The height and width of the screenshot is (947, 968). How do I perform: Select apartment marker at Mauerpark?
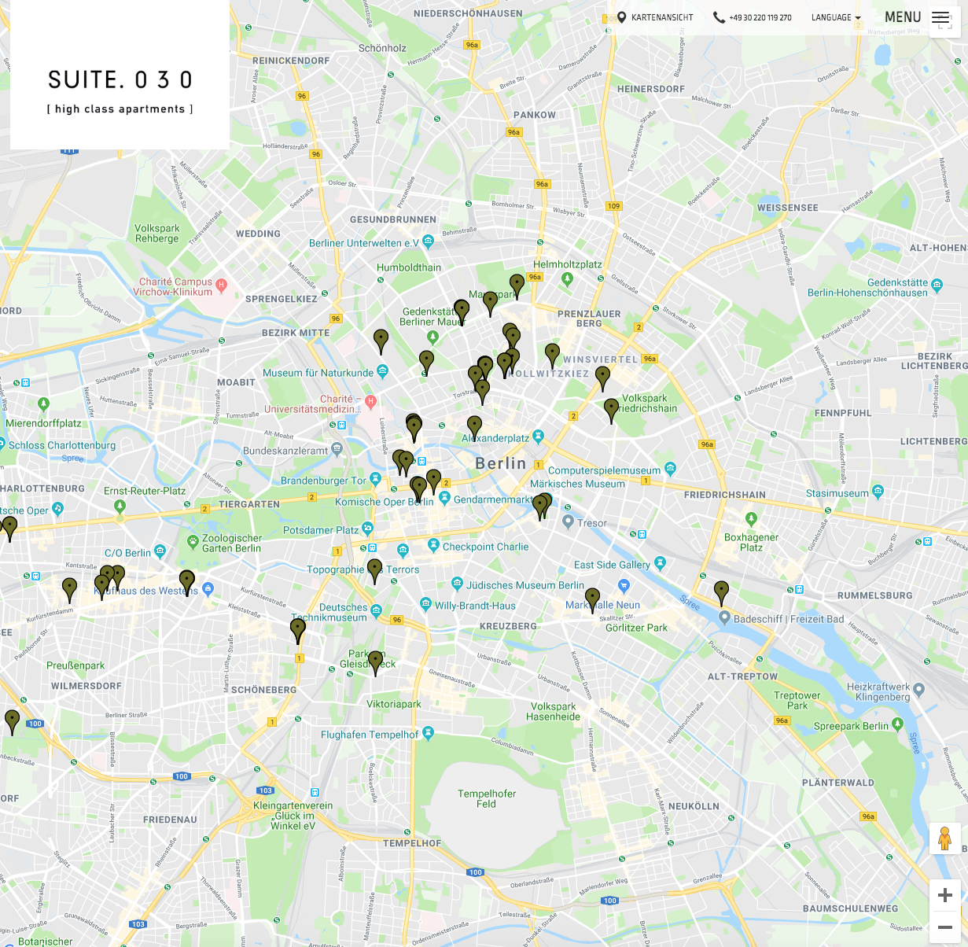point(490,304)
